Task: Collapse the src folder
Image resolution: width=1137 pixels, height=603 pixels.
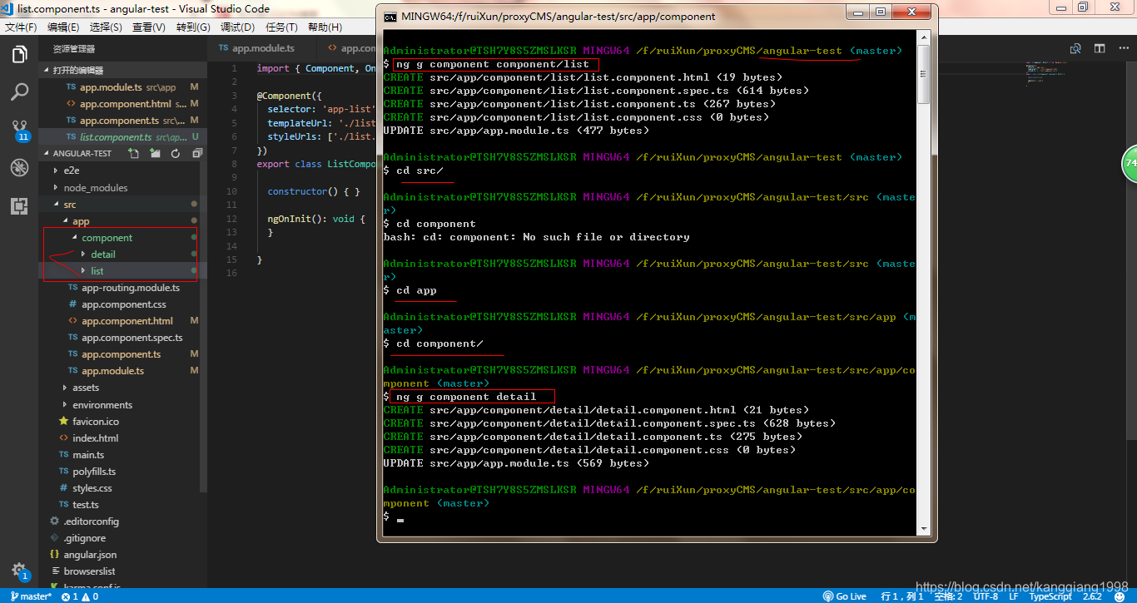Action: pyautogui.click(x=69, y=205)
